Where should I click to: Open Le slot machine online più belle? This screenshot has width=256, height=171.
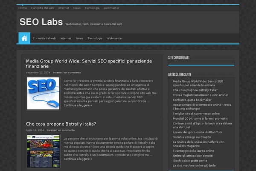click(194, 165)
